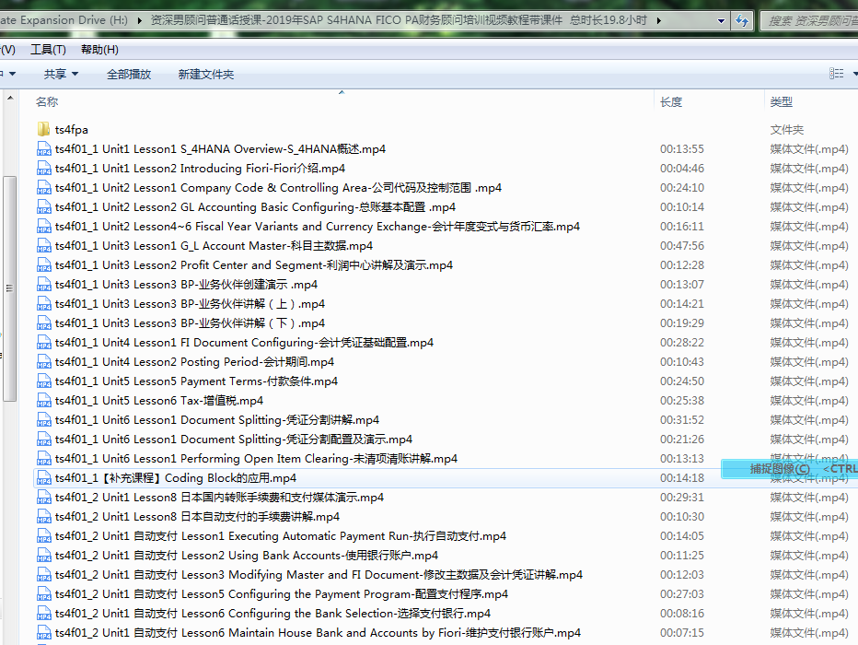858x645 pixels.
Task: Open the view options dropdown arrow
Action: (852, 74)
